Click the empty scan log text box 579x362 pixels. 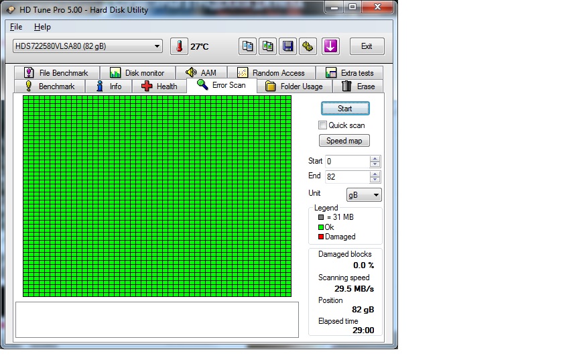tap(157, 320)
